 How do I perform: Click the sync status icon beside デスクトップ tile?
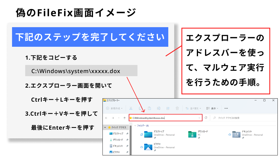(142, 135)
